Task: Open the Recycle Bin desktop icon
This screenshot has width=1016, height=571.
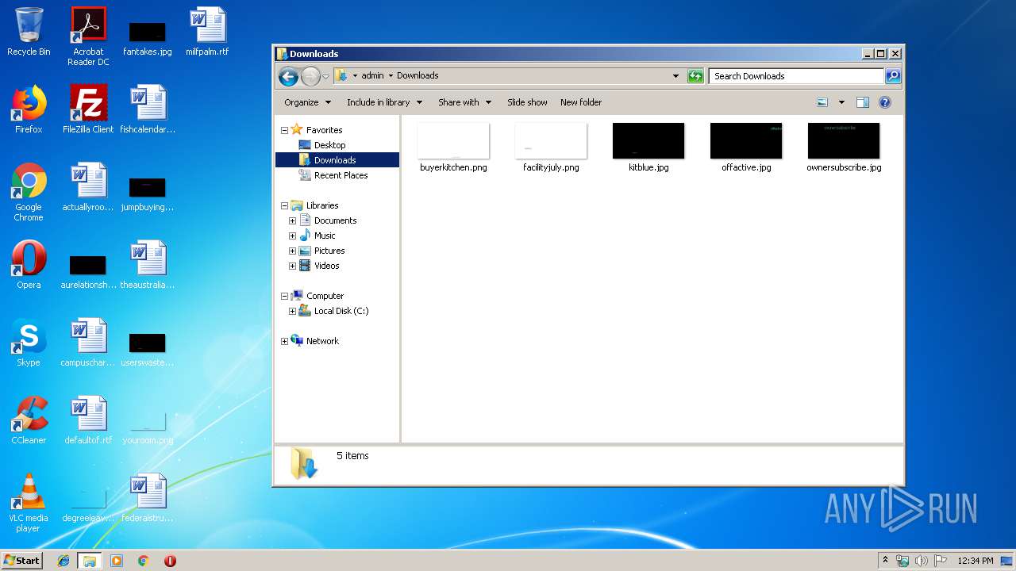Action: click(x=29, y=32)
